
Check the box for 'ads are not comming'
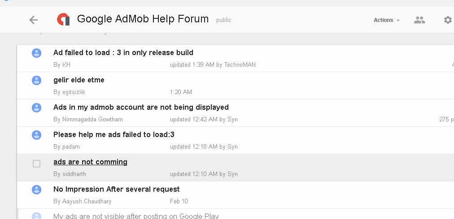tap(37, 164)
